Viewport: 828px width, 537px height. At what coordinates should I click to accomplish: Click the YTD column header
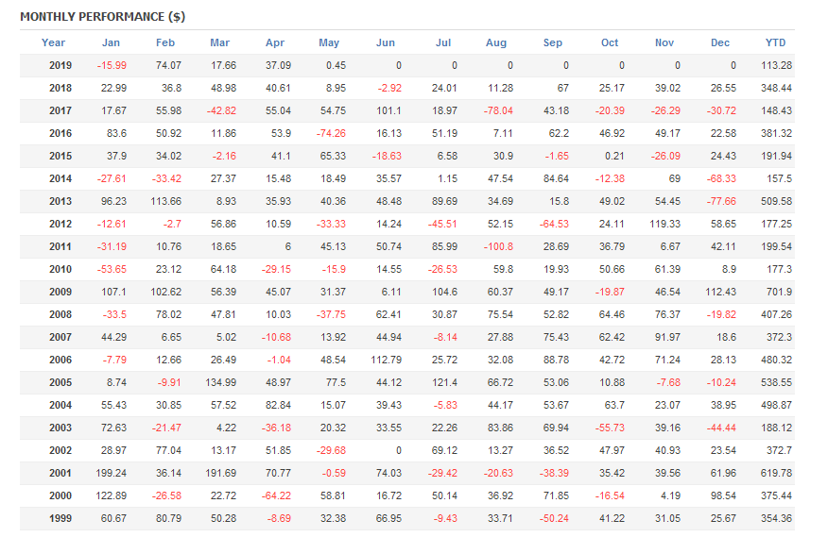(x=775, y=42)
